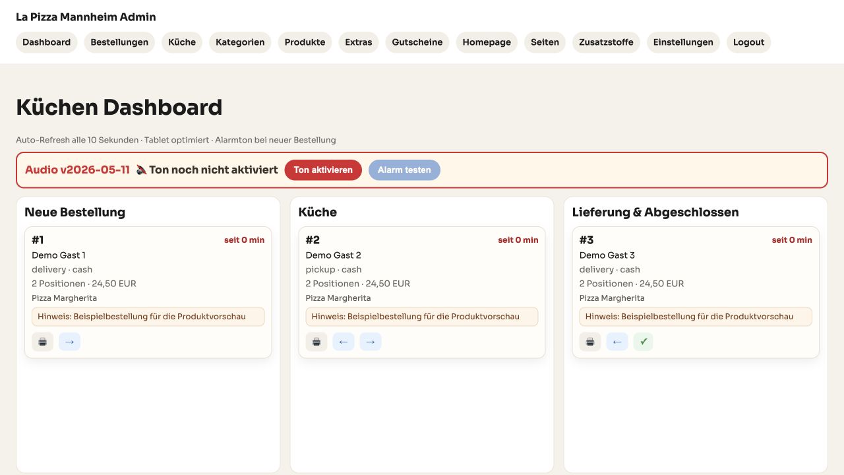Click the Hinweis note in order #3
Screen dimensions: 844x475
[696, 317]
